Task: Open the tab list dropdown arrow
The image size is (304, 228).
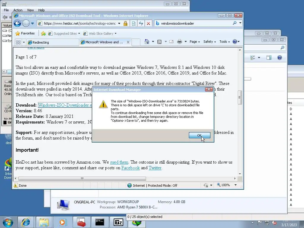Action: (24, 42)
